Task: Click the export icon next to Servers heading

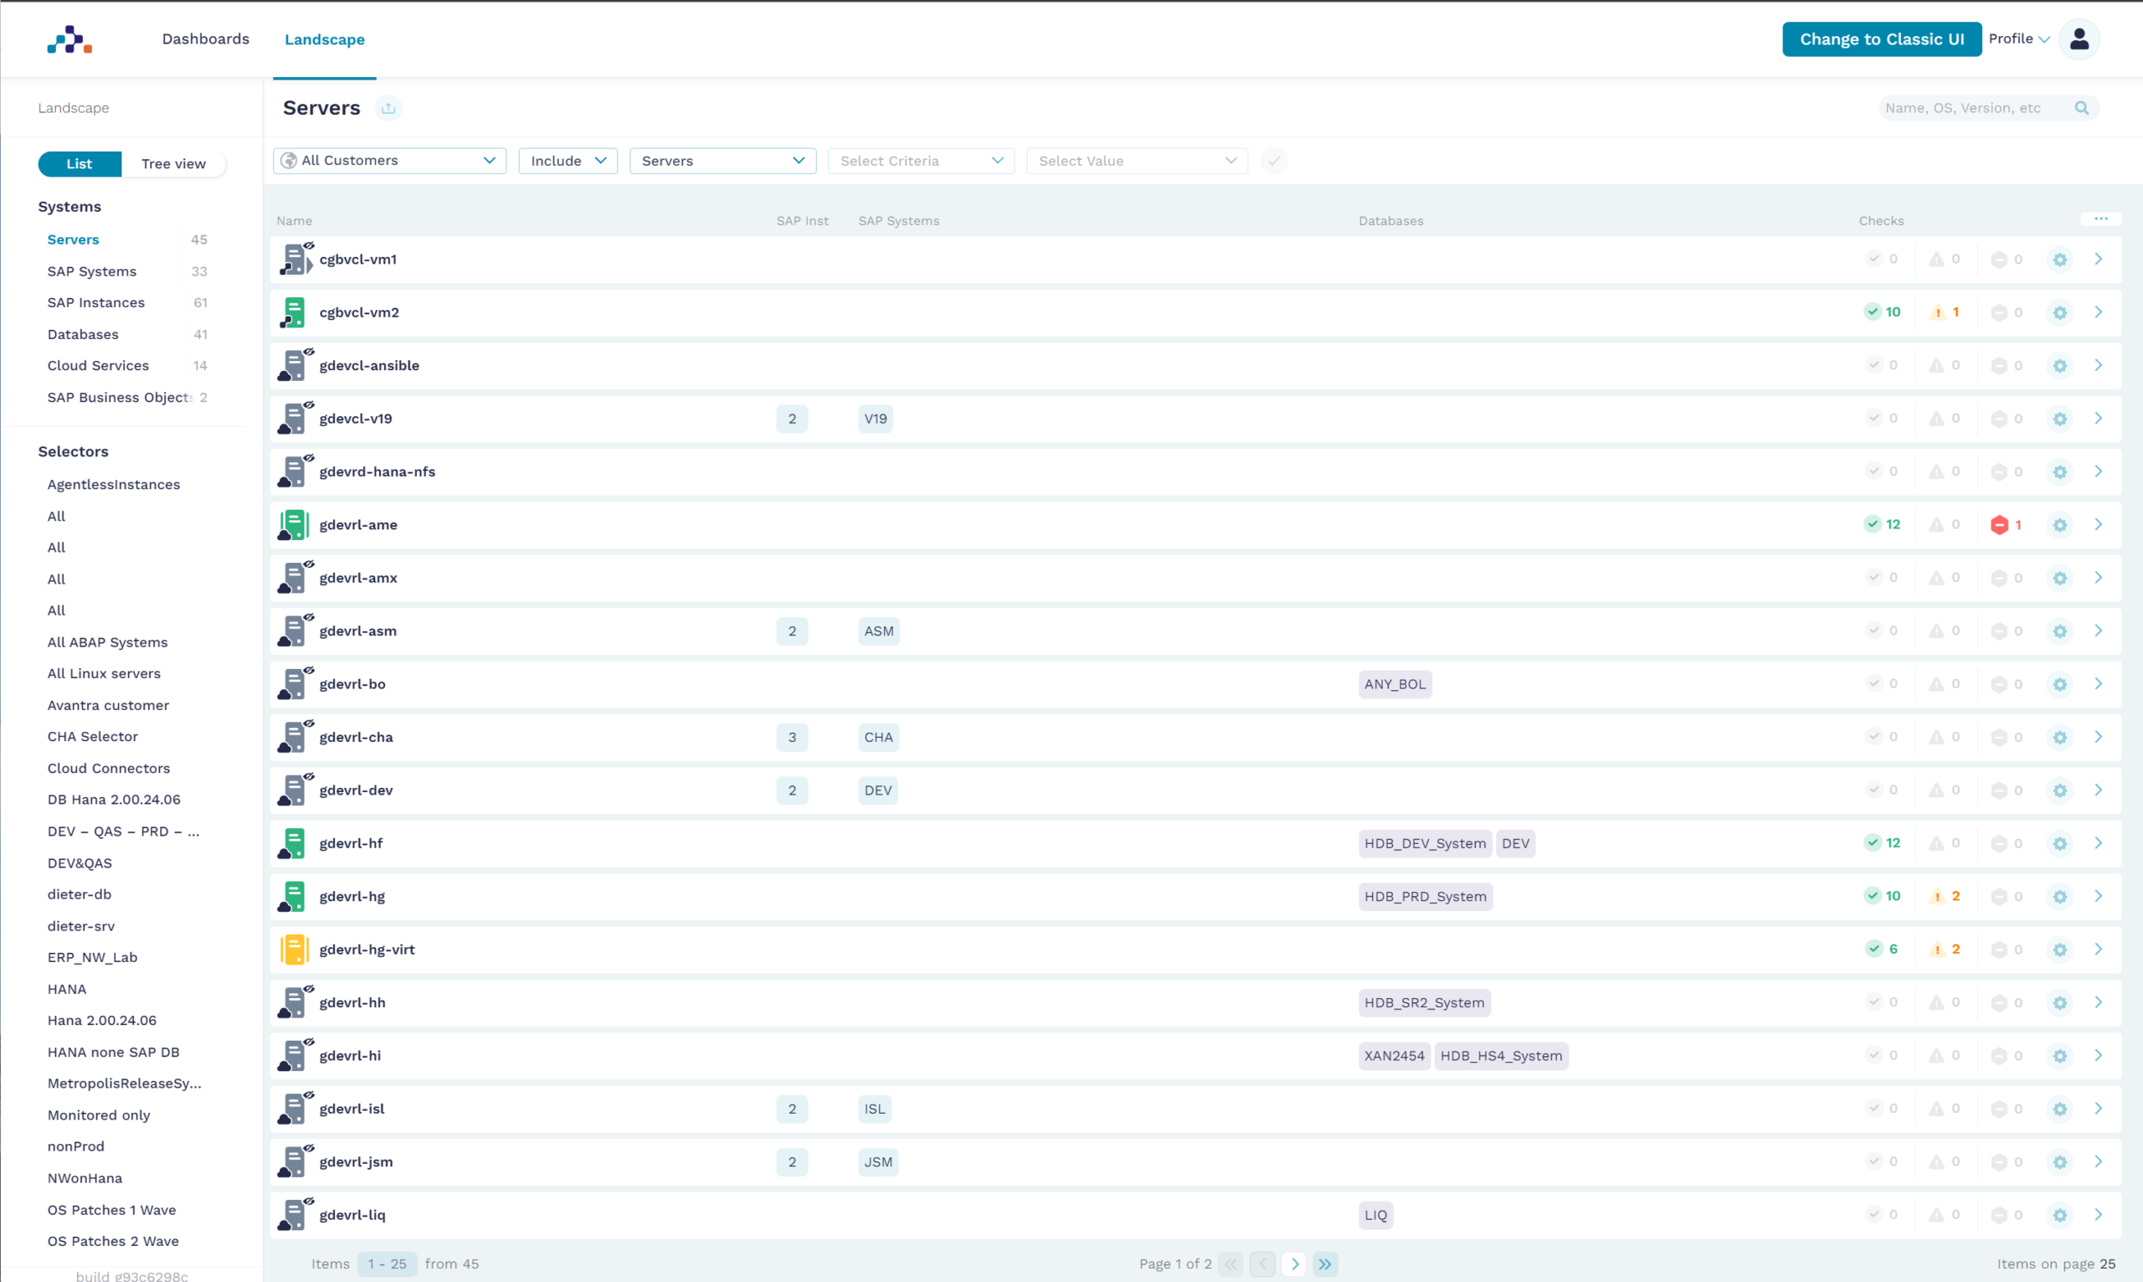Action: (x=388, y=107)
